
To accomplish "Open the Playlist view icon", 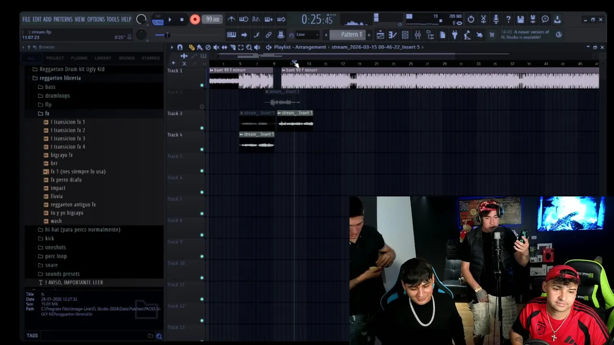I will (380, 34).
